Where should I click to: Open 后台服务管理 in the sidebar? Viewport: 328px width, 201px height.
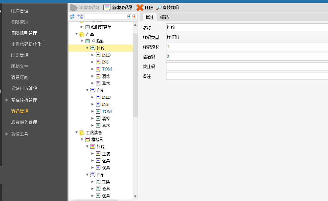tap(24, 122)
